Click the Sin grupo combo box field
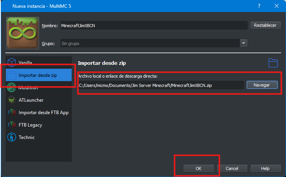The image size is (286, 177). click(x=150, y=43)
